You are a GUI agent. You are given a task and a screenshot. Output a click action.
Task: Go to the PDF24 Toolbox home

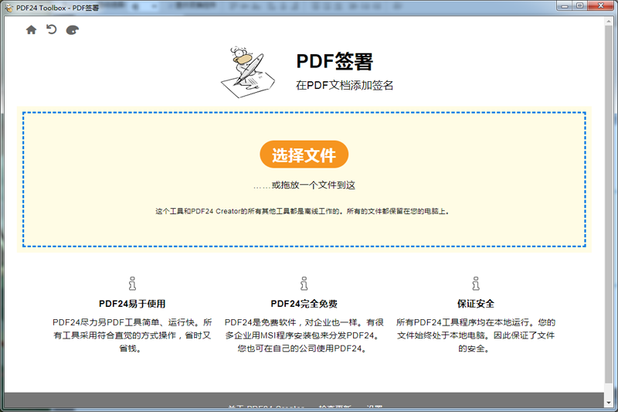31,30
